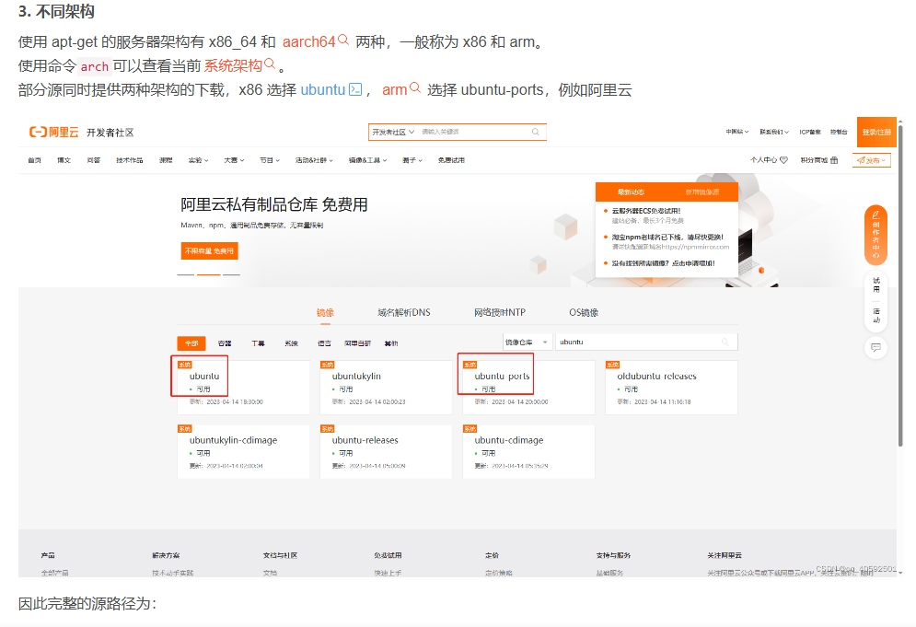Expand the 节目 nav dropdown

(x=270, y=160)
